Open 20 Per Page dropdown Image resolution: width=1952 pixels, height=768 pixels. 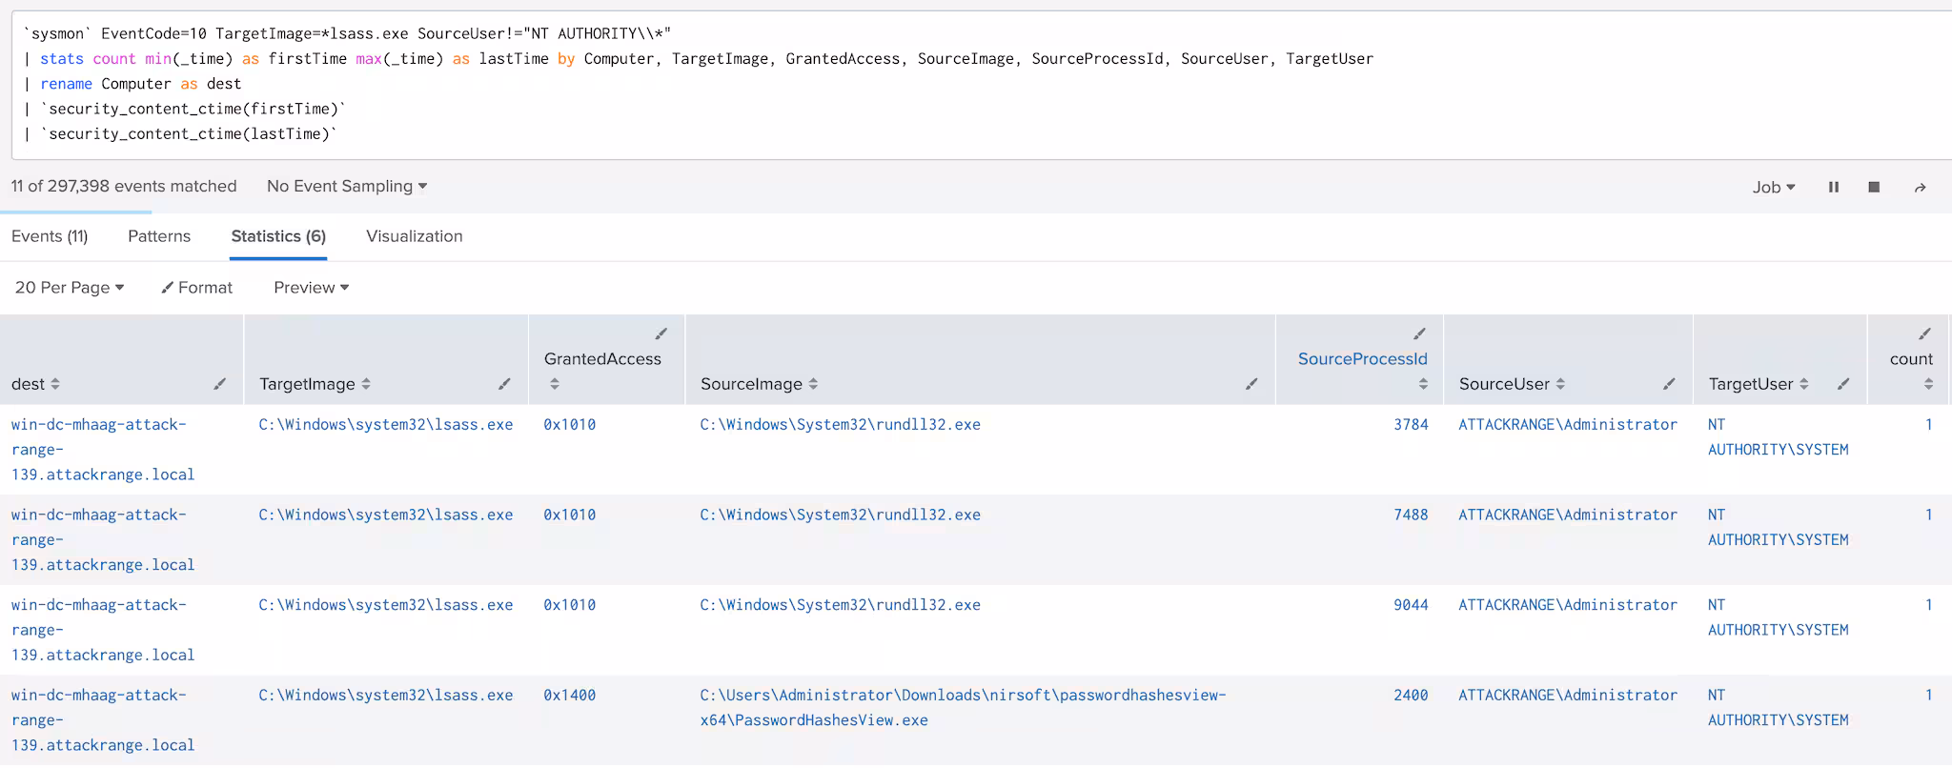(x=70, y=287)
